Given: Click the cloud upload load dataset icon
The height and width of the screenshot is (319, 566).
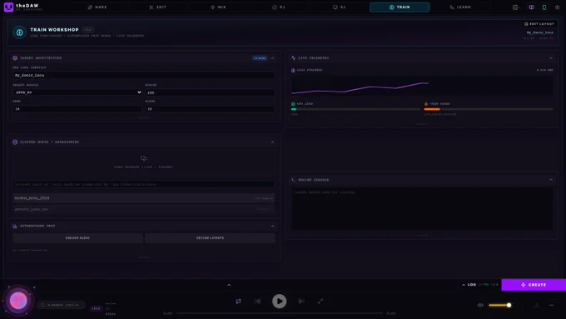Looking at the screenshot, I should coord(144,158).
